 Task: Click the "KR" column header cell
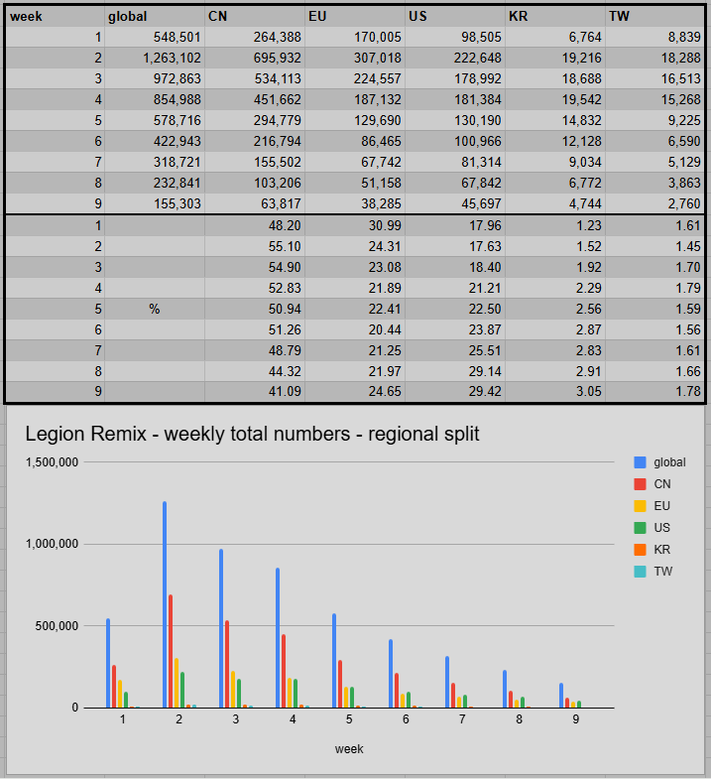tap(555, 16)
